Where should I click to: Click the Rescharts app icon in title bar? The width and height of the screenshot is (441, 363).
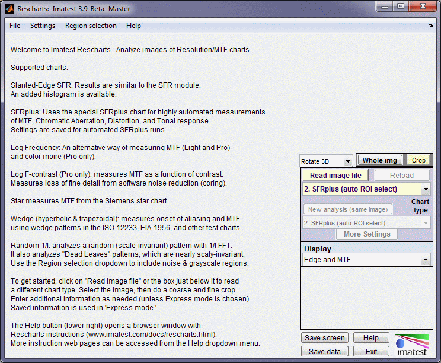point(9,9)
